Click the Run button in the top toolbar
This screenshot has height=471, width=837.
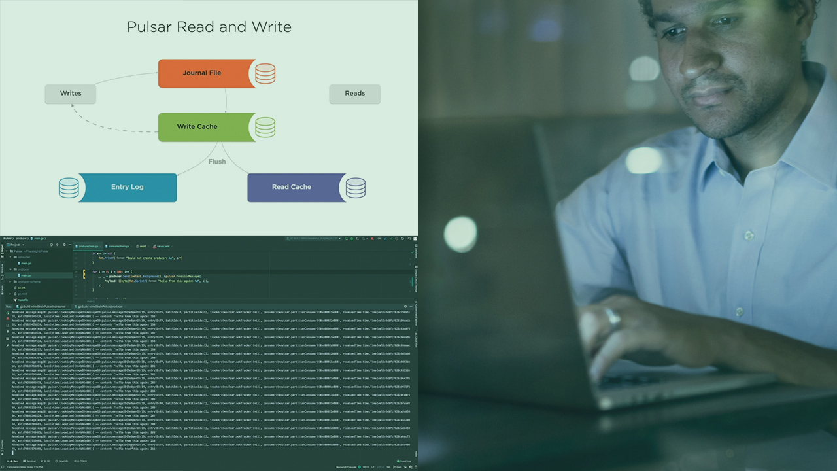coord(345,239)
